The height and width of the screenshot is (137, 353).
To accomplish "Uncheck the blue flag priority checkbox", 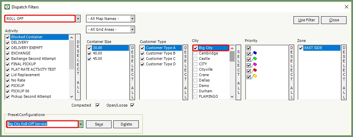I will click(249, 54).
